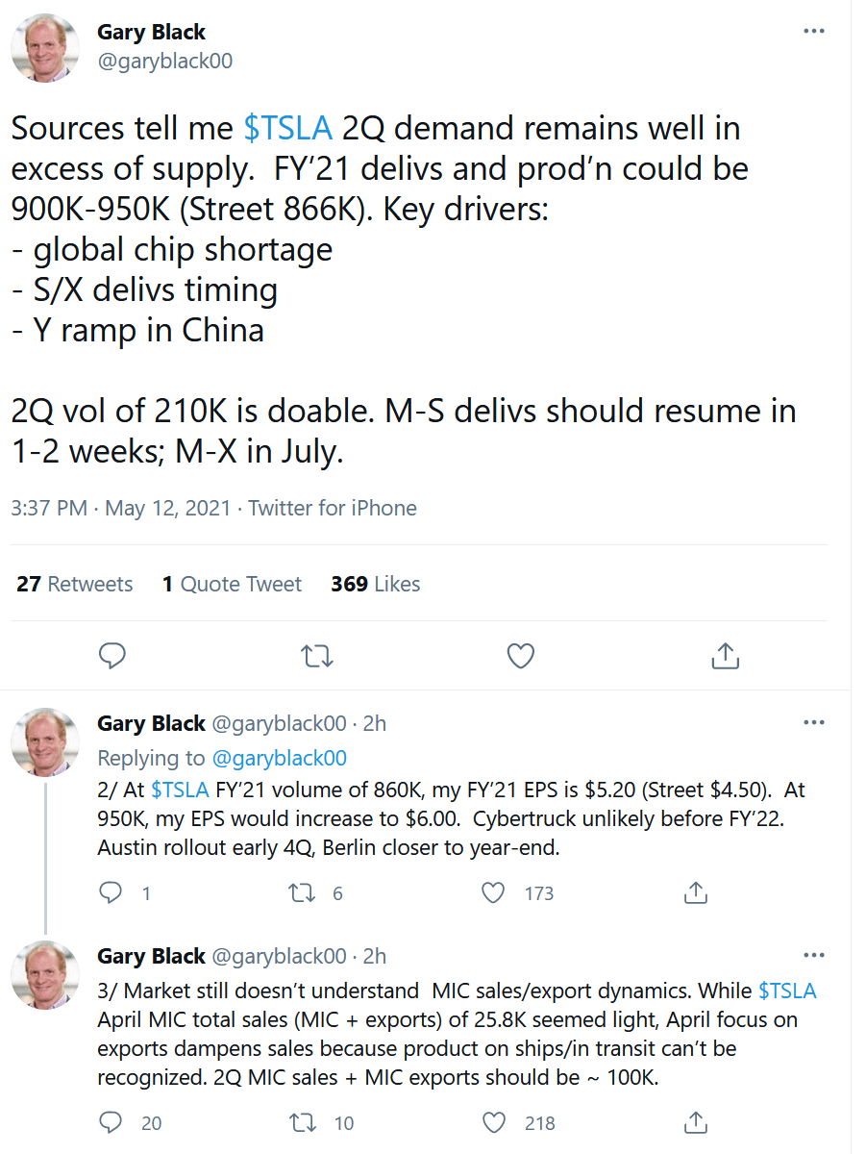View the 369 Likes list
Screen dimensions: 866x1154
pos(375,584)
